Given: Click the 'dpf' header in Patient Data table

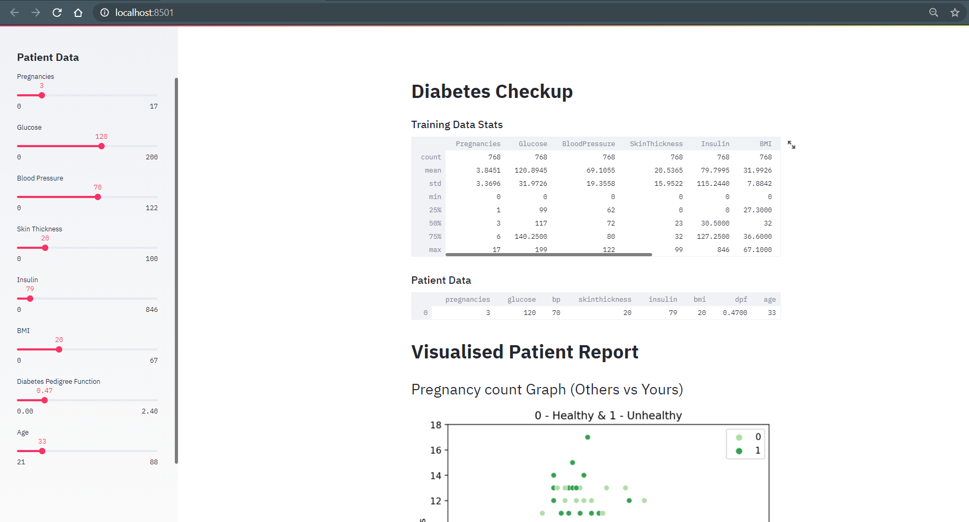Looking at the screenshot, I should coord(741,300).
